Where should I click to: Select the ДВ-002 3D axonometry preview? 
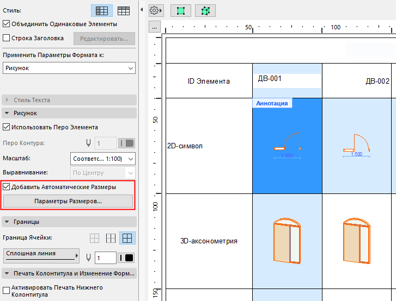click(x=357, y=241)
